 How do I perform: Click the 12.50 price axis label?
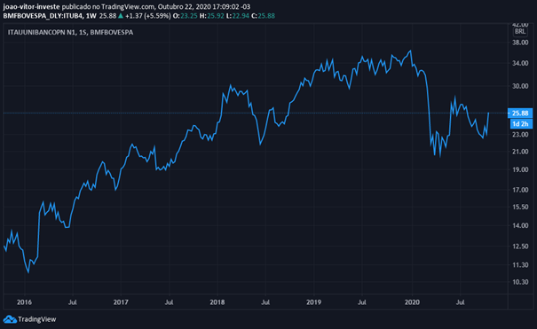(x=520, y=247)
